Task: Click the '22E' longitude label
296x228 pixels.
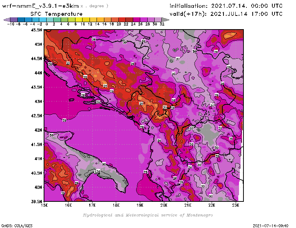Action: coord(212,205)
